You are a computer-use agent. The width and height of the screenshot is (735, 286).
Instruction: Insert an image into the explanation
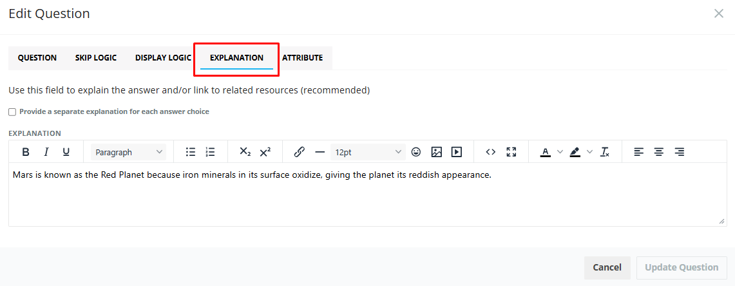point(436,152)
